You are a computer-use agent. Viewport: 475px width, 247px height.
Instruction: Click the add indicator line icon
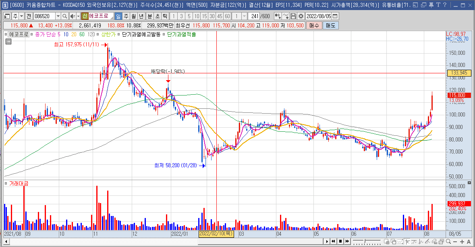(x=285, y=17)
